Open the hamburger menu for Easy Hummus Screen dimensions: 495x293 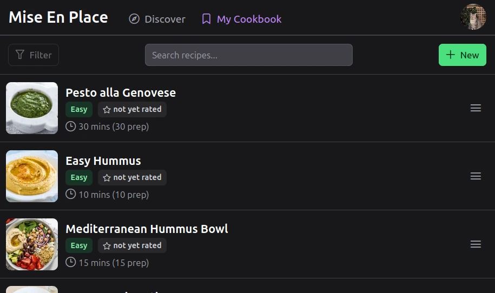[x=476, y=176]
